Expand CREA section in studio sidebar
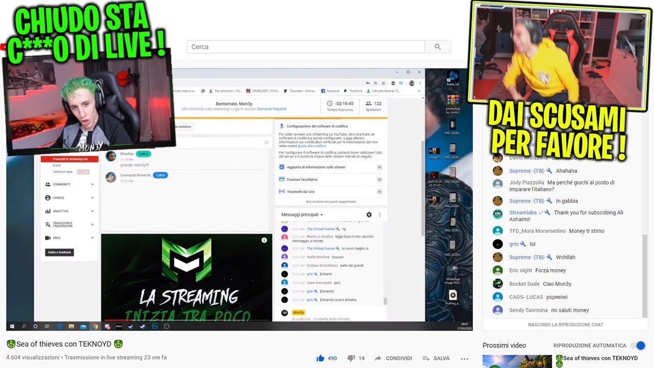This screenshot has width=654, height=368. click(x=69, y=238)
